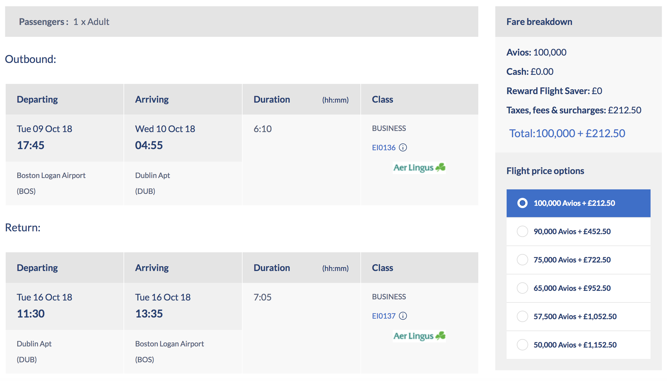Select 90,000 Avios + £452.50 option
This screenshot has height=381, width=667.
click(x=578, y=231)
